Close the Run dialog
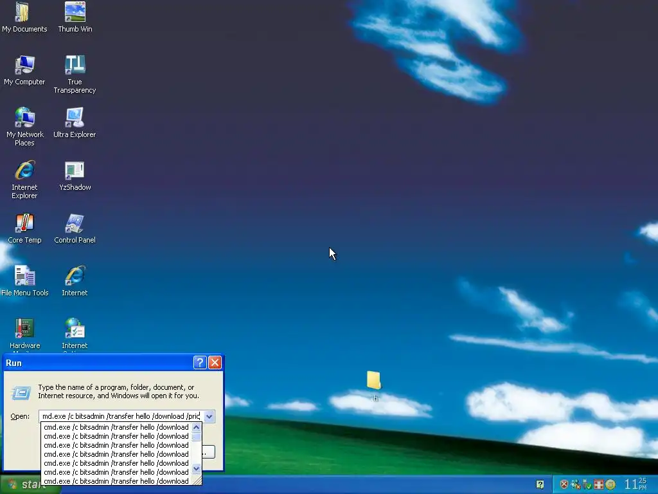 coord(215,363)
